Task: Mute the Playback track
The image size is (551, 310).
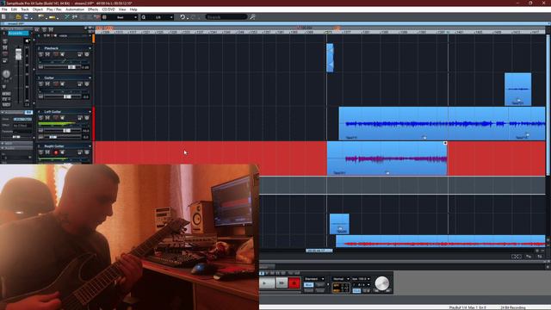Action: 47,54
